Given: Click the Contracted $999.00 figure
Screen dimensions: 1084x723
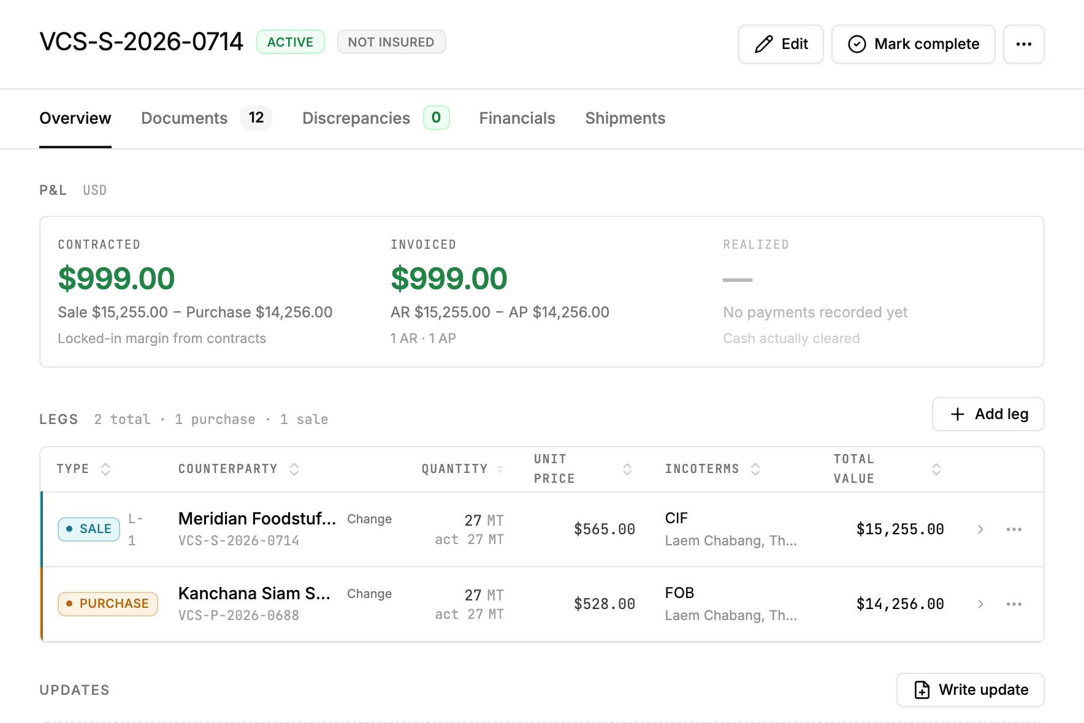Looking at the screenshot, I should coord(116,279).
